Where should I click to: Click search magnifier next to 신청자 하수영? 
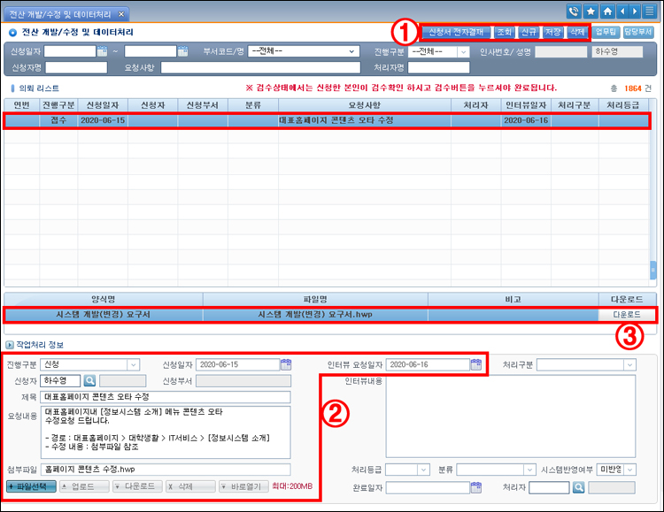click(89, 381)
